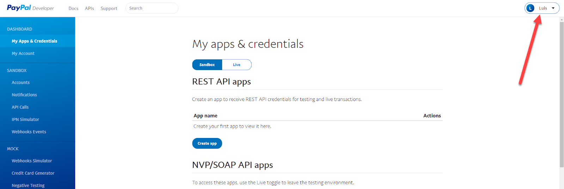Image resolution: width=564 pixels, height=189 pixels.
Task: Launch the IPN Simulator
Action: 25,120
